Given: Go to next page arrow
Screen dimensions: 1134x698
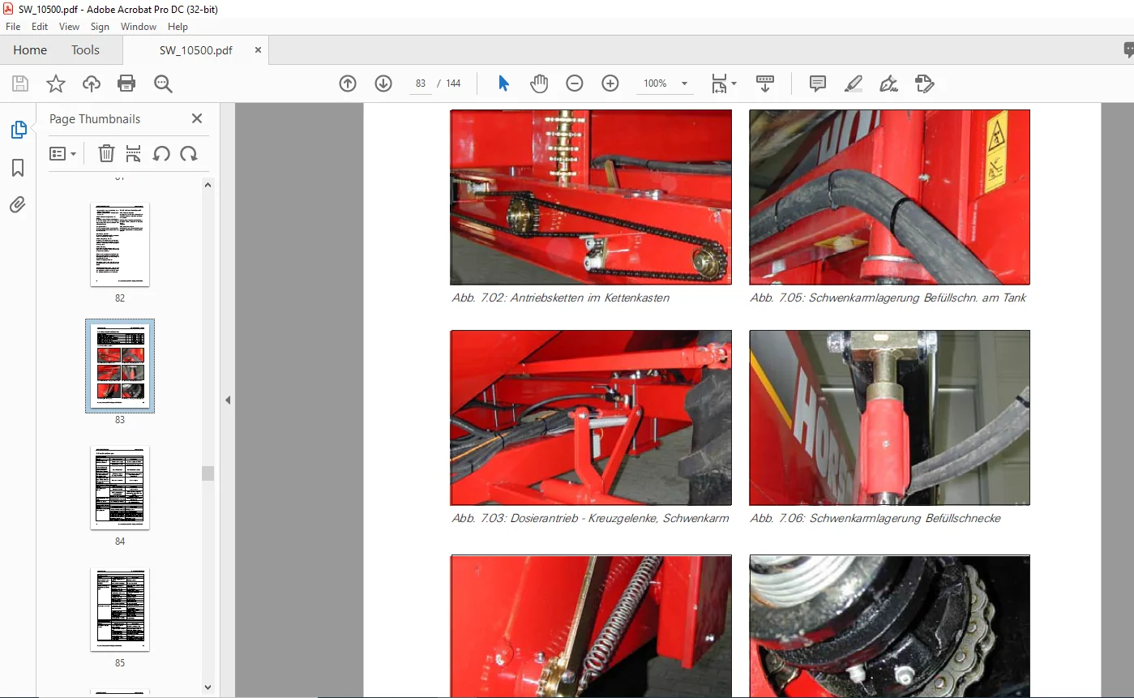Looking at the screenshot, I should [383, 84].
